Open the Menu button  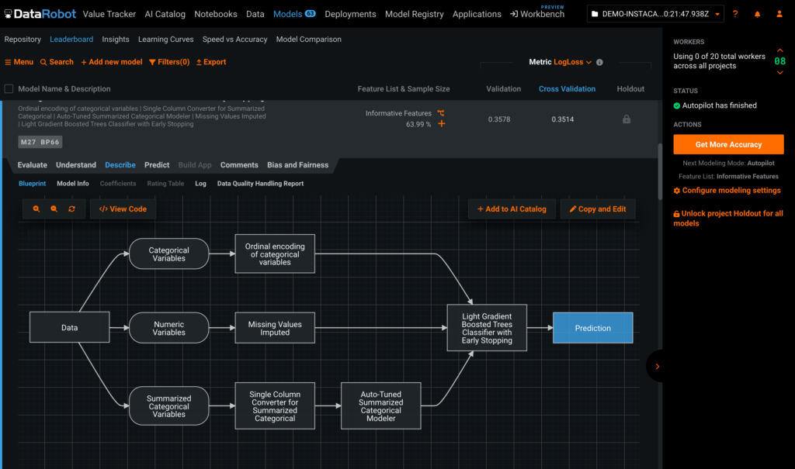click(x=19, y=62)
